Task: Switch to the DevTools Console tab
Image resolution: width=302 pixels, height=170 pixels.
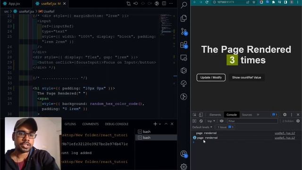Action: pyautogui.click(x=232, y=115)
